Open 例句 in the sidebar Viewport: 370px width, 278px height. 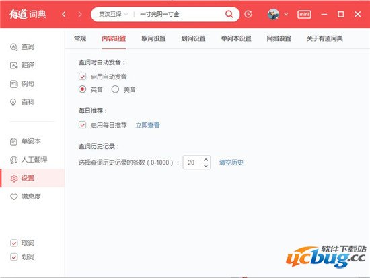[22, 84]
